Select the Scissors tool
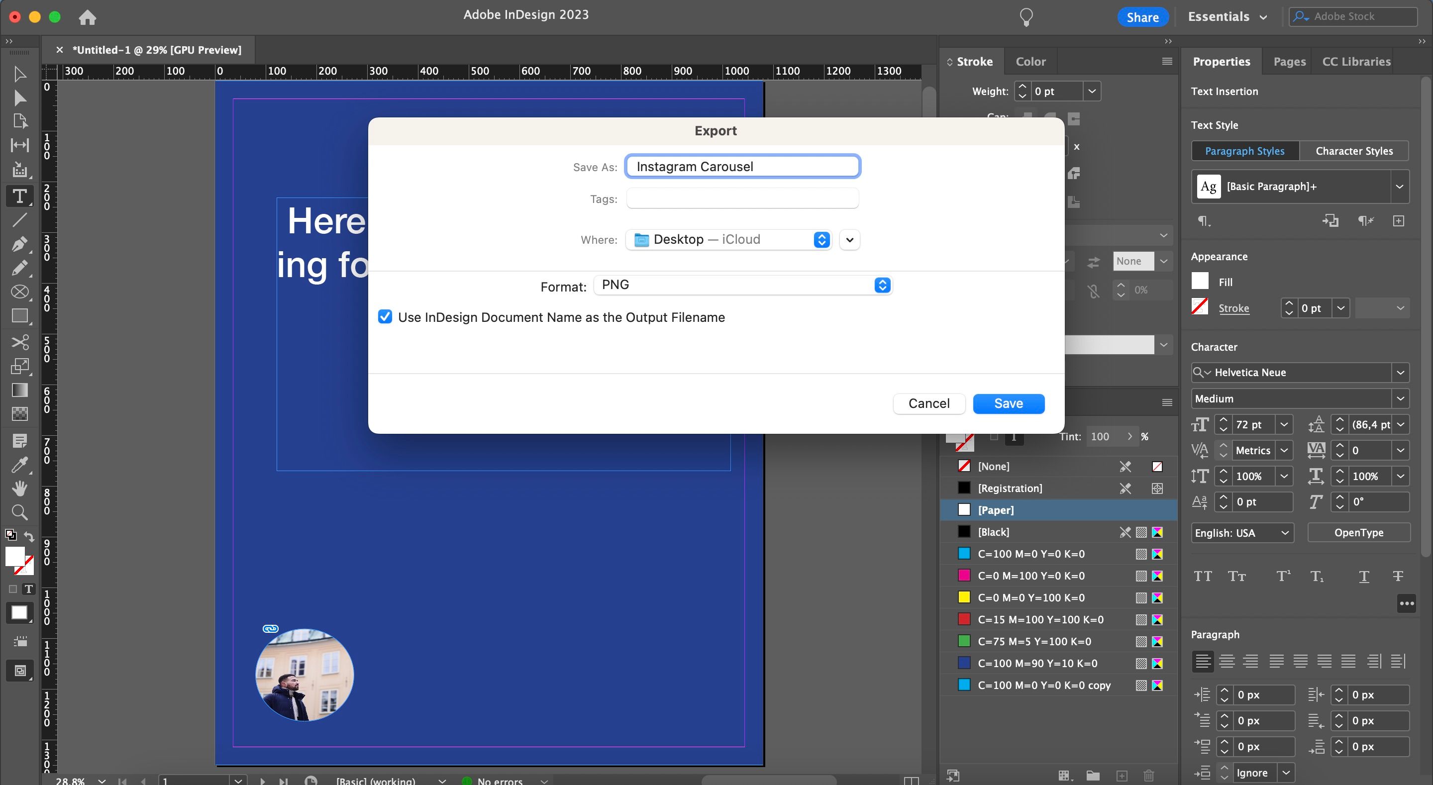 click(20, 342)
